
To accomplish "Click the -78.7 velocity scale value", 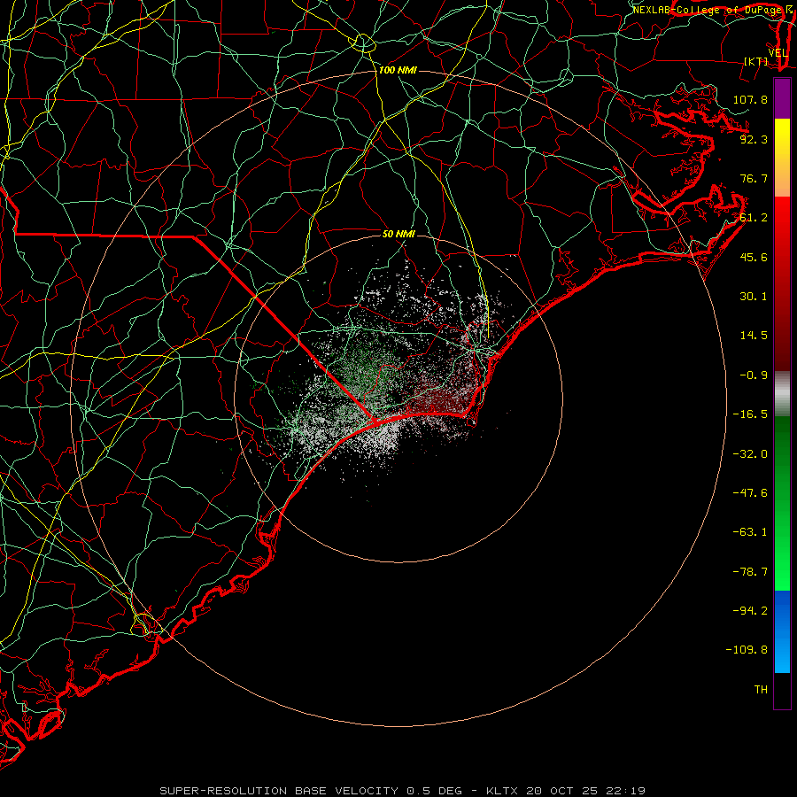I will tap(750, 572).
